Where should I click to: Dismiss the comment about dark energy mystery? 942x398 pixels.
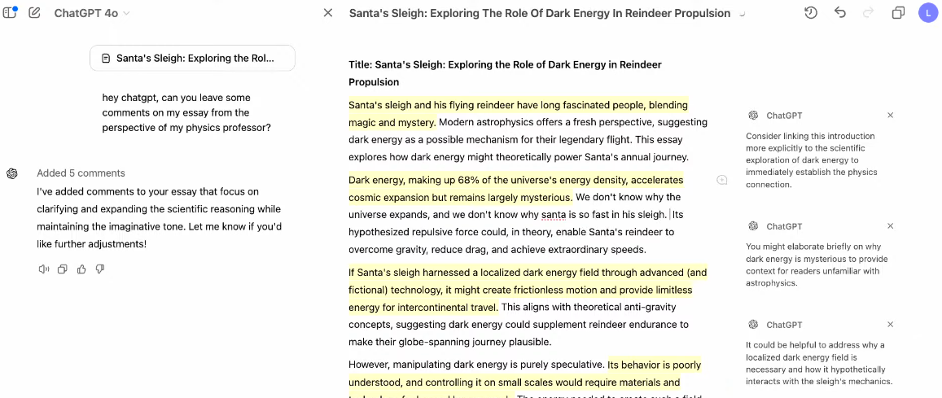[x=890, y=226]
